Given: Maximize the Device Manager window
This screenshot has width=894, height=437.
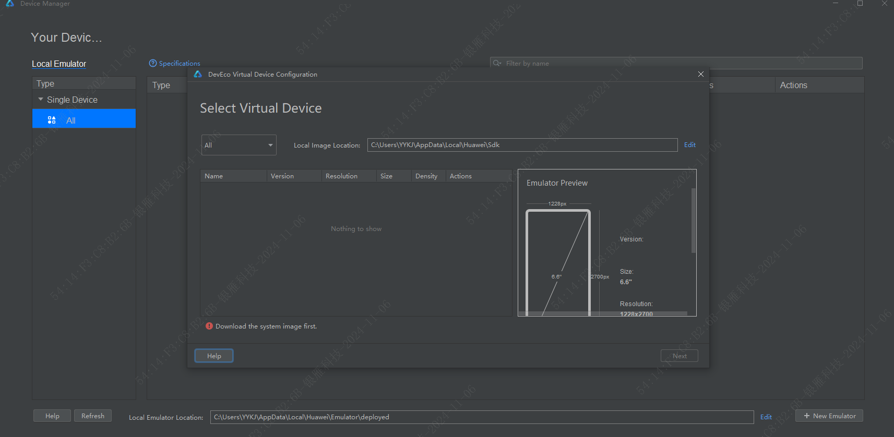Looking at the screenshot, I should [860, 3].
